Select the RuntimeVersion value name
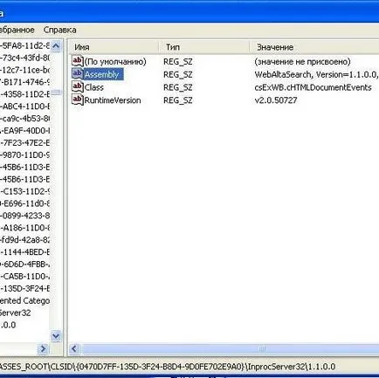The width and height of the screenshot is (379, 378). pyautogui.click(x=113, y=100)
